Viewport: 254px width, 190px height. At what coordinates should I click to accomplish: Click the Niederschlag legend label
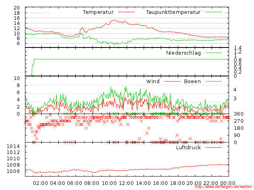point(183,53)
